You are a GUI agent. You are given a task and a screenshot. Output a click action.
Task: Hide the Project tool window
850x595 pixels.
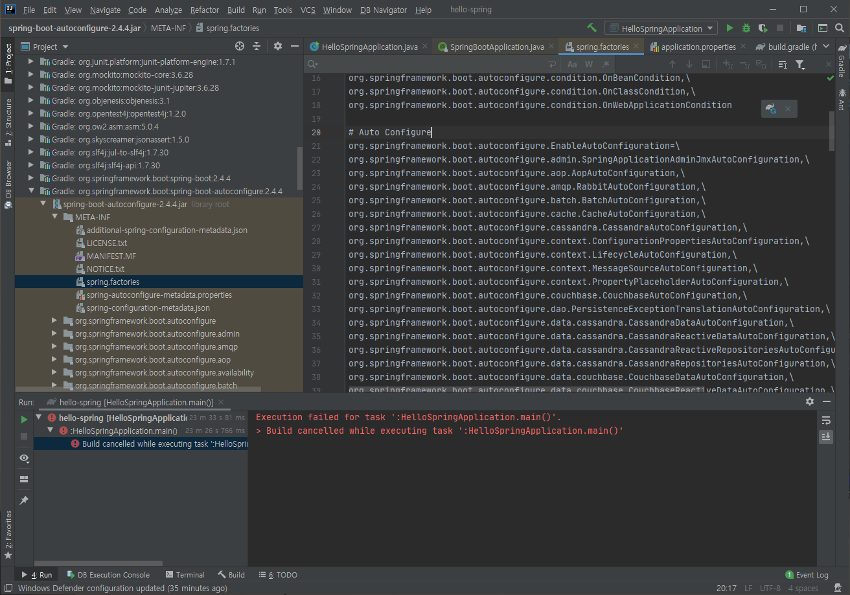tap(295, 46)
